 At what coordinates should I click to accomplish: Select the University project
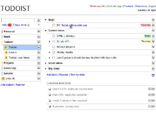[x=10, y=68]
